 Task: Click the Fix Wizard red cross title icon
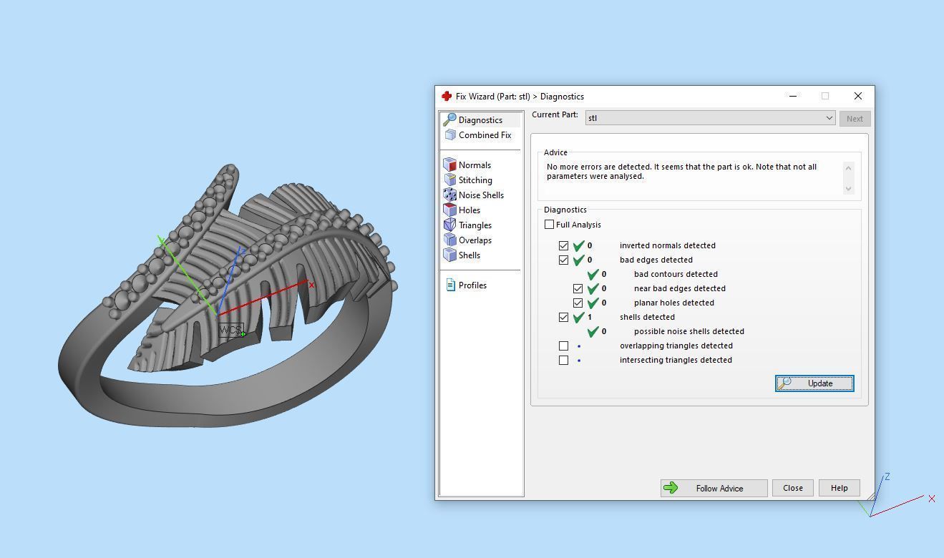pos(447,96)
